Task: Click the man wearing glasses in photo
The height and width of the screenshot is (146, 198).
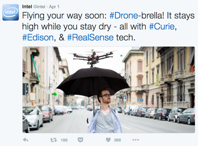Action: pyautogui.click(x=105, y=111)
